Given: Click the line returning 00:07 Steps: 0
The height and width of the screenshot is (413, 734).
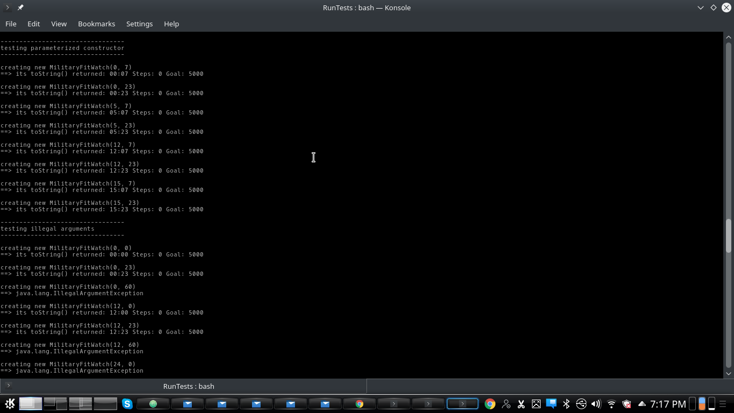Looking at the screenshot, I should coord(102,74).
